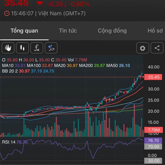Tap the red down-triangle price indicator

pos(40,3)
